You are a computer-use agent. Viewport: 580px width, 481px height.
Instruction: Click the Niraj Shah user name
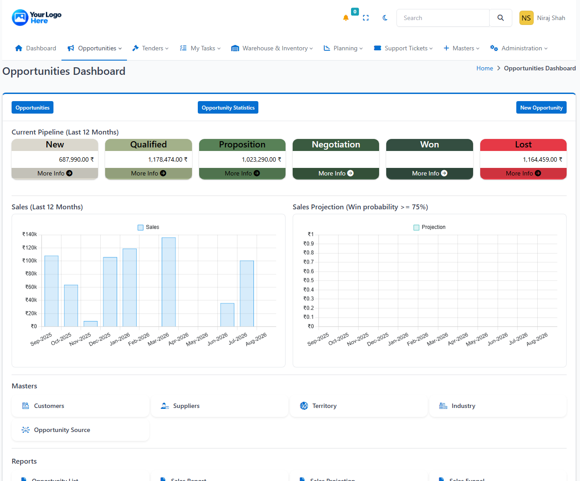551,18
